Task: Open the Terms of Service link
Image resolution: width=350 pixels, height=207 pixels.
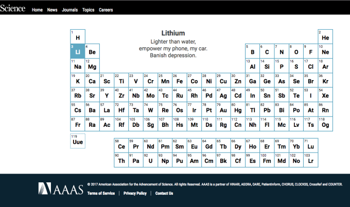Action: [101, 193]
